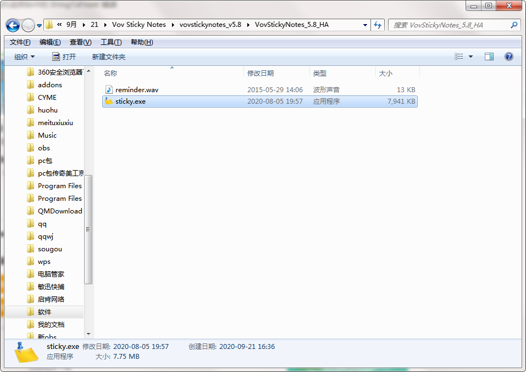526x372 pixels.
Task: Click the folder tree scrollbar thumb
Action: (88, 229)
